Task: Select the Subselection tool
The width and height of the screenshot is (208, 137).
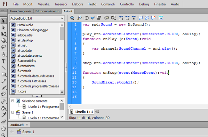Action: click(x=4, y=28)
